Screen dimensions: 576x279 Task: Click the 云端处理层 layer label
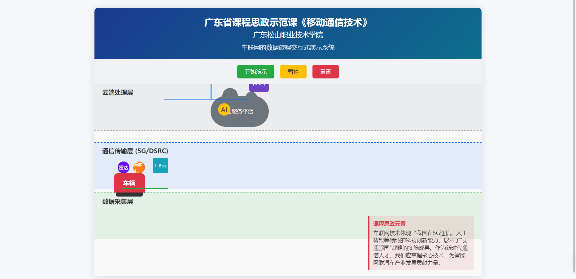point(118,93)
